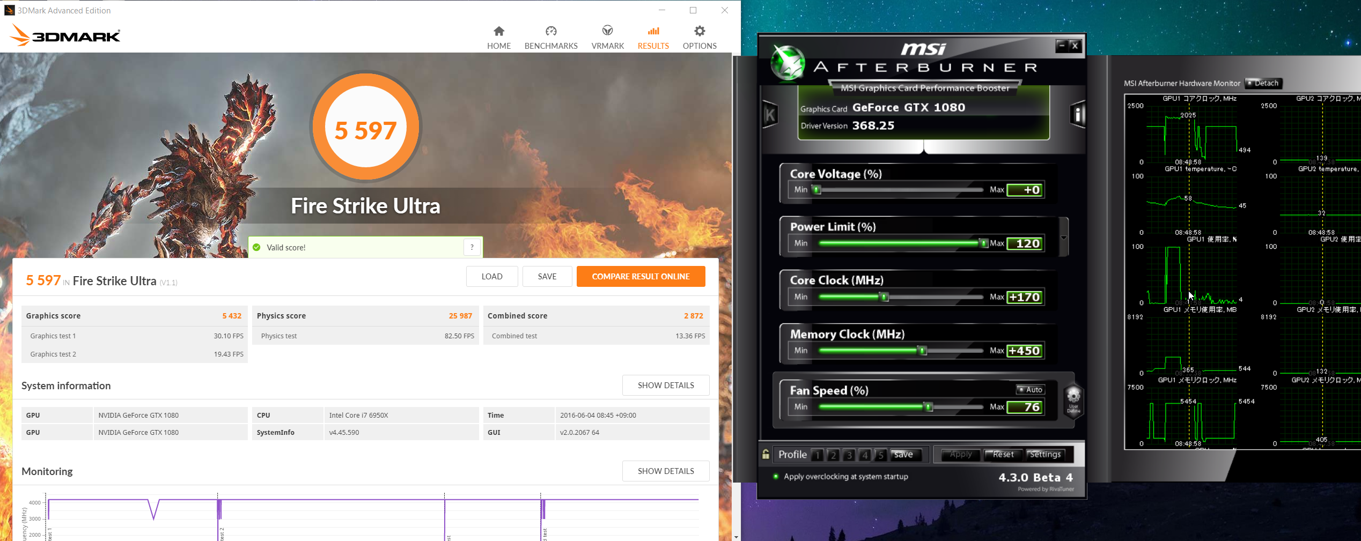Click Apply button in Afterburner
The width and height of the screenshot is (1361, 541).
point(960,455)
